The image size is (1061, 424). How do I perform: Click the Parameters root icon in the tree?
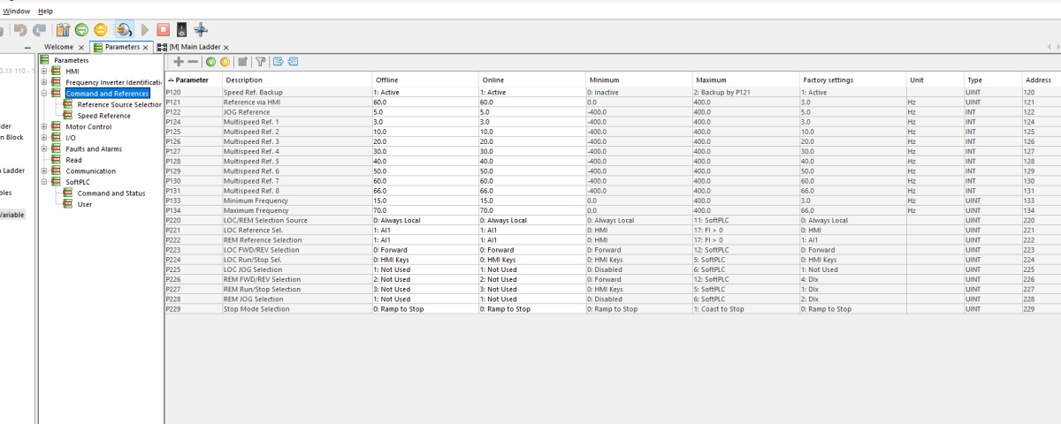tap(44, 60)
